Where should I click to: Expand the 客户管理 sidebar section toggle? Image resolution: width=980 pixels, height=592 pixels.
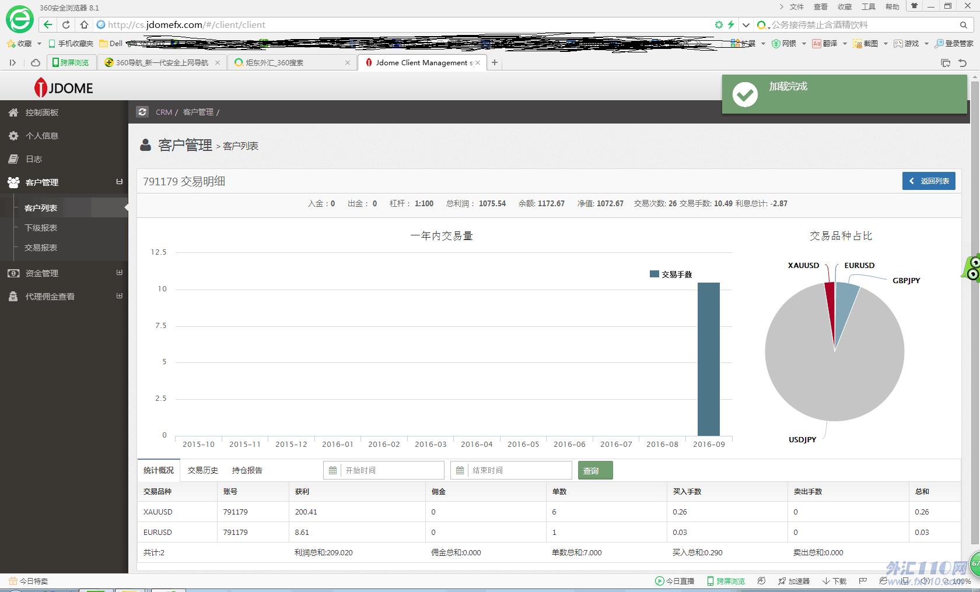(x=120, y=182)
